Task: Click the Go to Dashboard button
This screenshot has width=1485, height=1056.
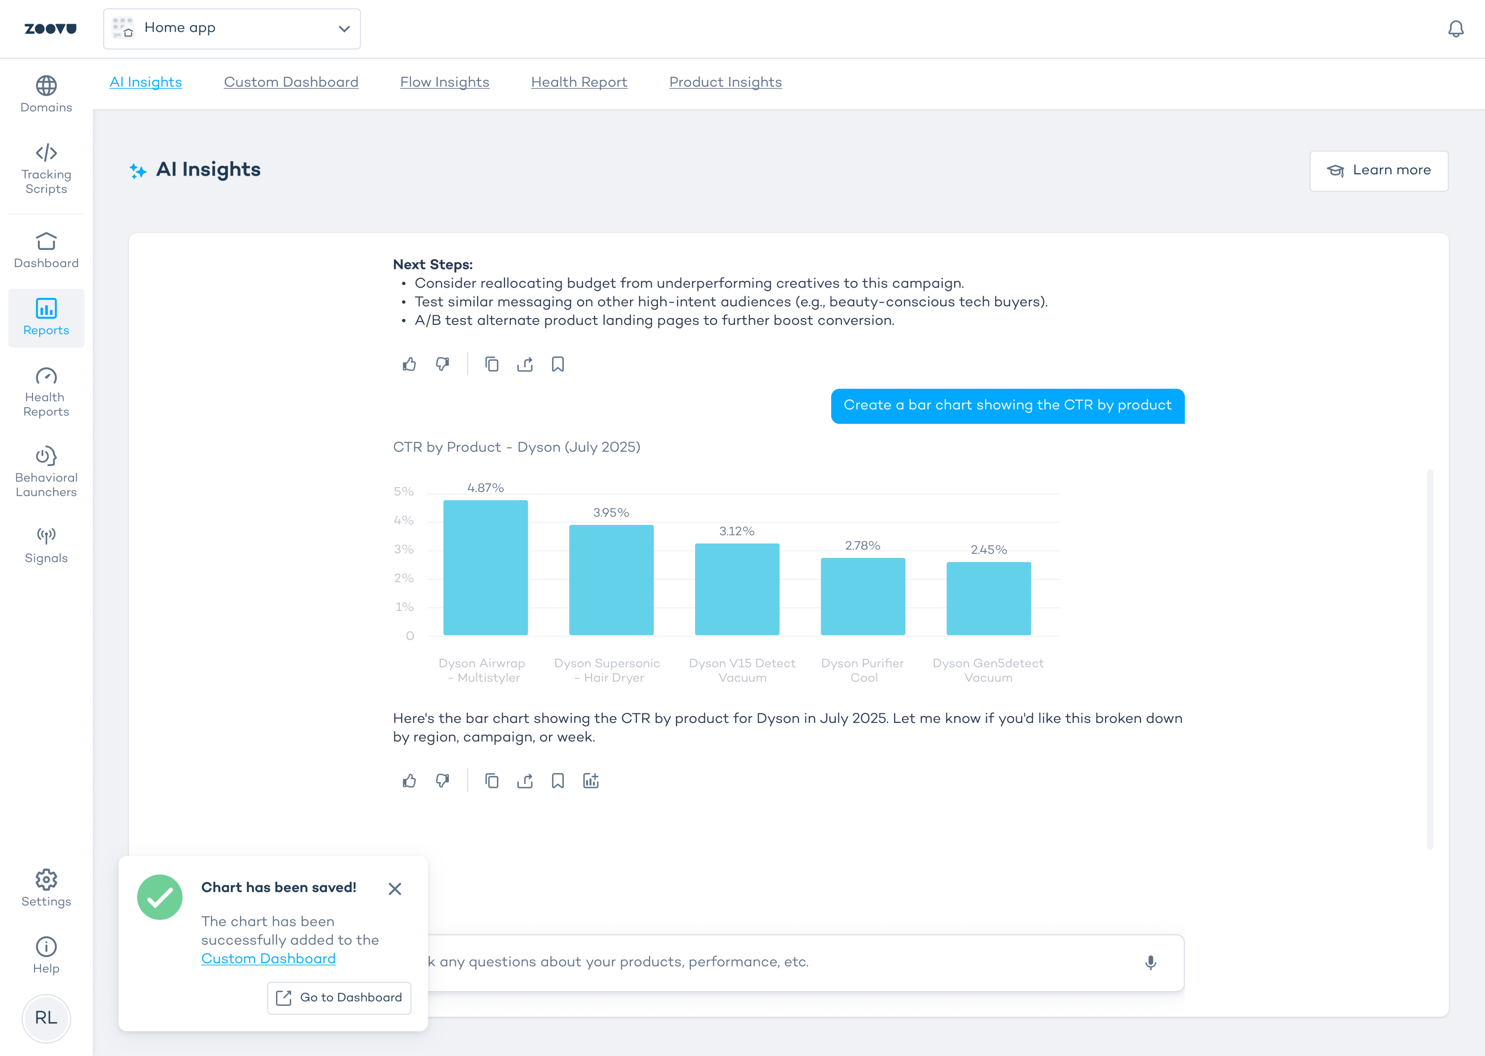Action: coord(339,998)
